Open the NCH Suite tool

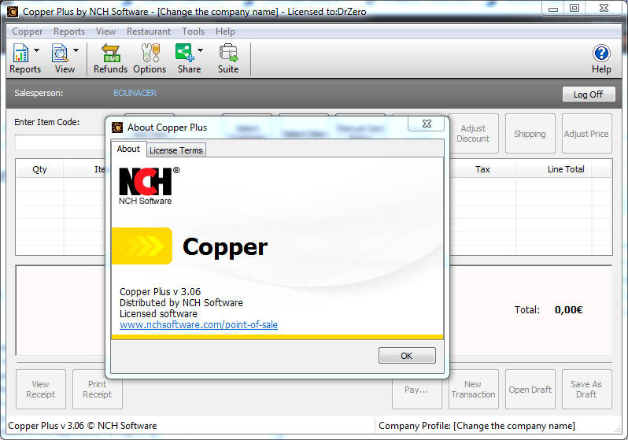[228, 59]
